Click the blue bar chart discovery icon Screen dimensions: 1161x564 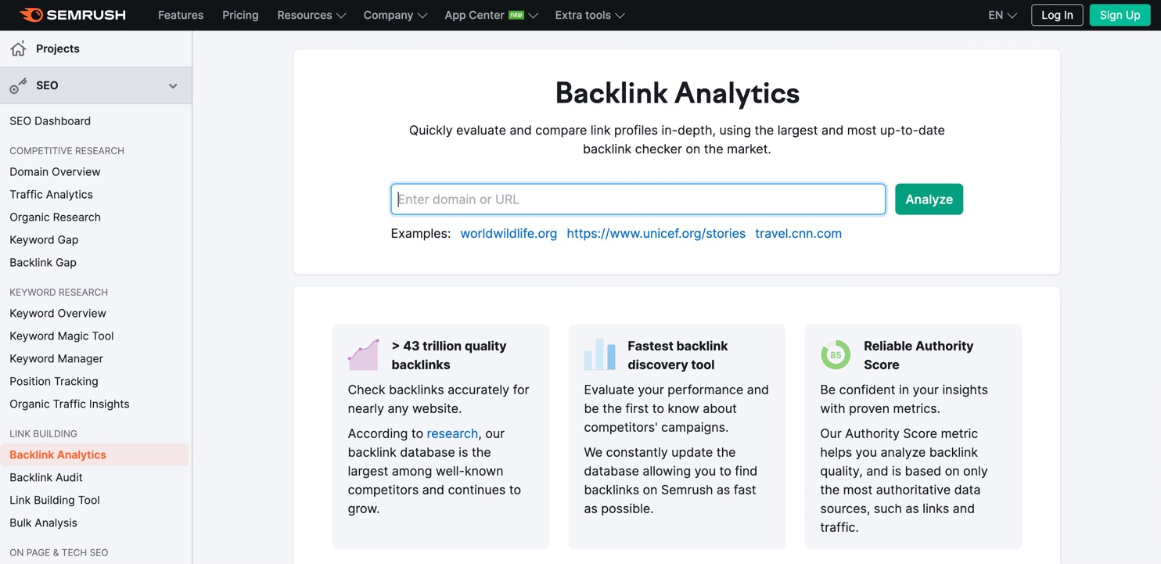pyautogui.click(x=599, y=354)
